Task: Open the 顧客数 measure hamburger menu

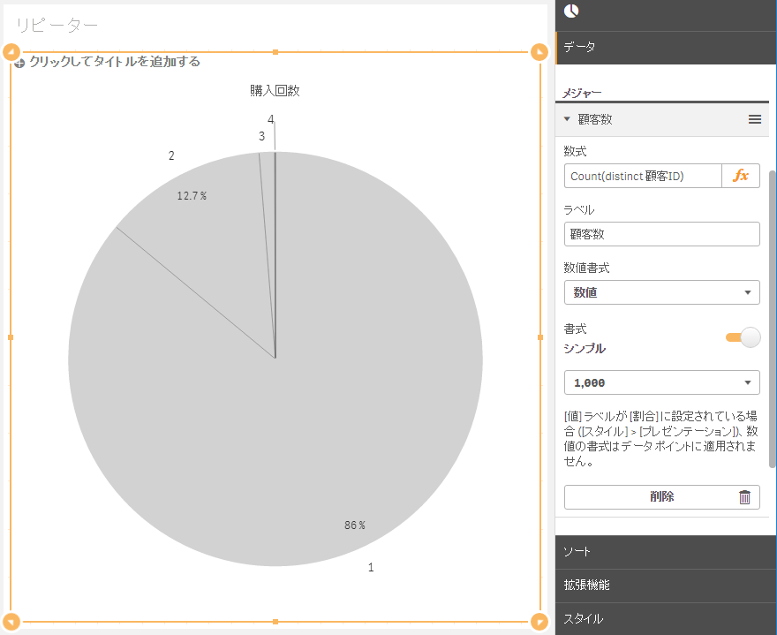Action: coord(753,119)
